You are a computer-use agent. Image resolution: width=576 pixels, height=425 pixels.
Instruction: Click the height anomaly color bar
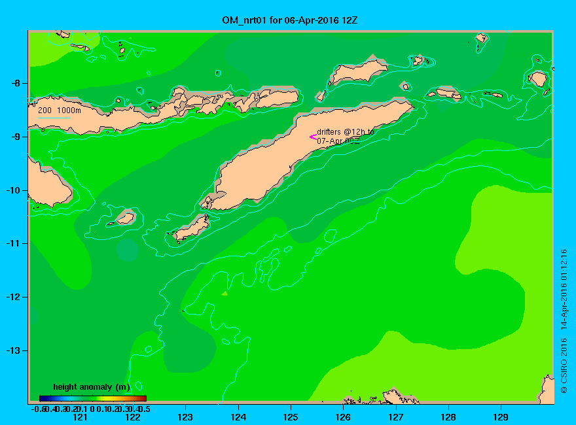93,398
